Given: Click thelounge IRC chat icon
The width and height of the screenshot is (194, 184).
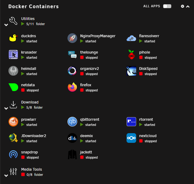Looking at the screenshot, I should point(72,54).
